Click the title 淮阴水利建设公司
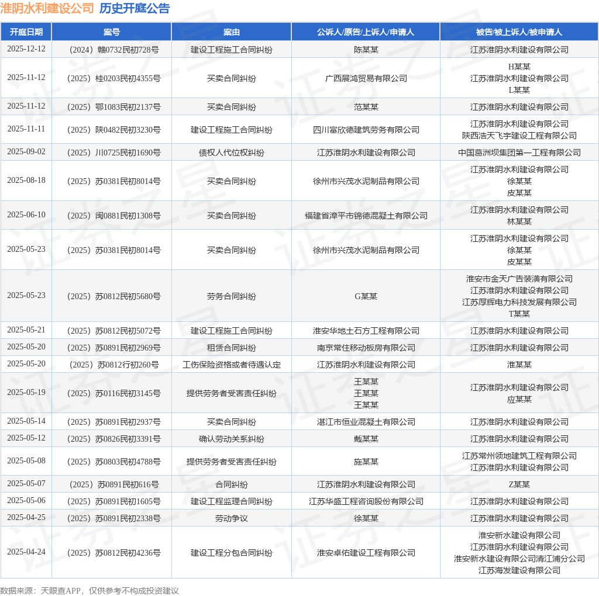Image resolution: width=599 pixels, height=596 pixels. [x=47, y=8]
